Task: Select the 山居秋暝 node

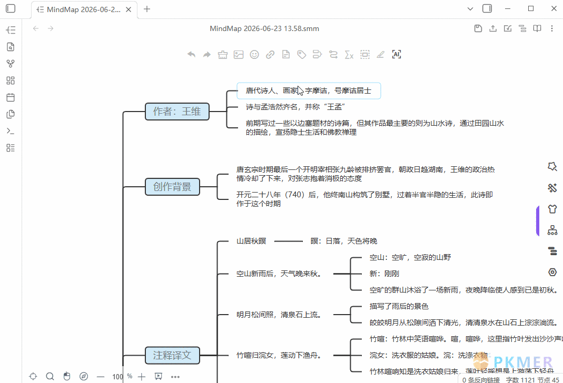Action: pos(251,241)
